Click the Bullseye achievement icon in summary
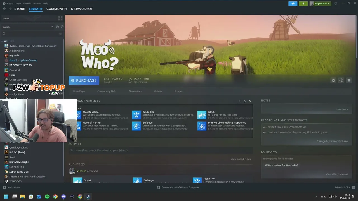 pos(136,126)
